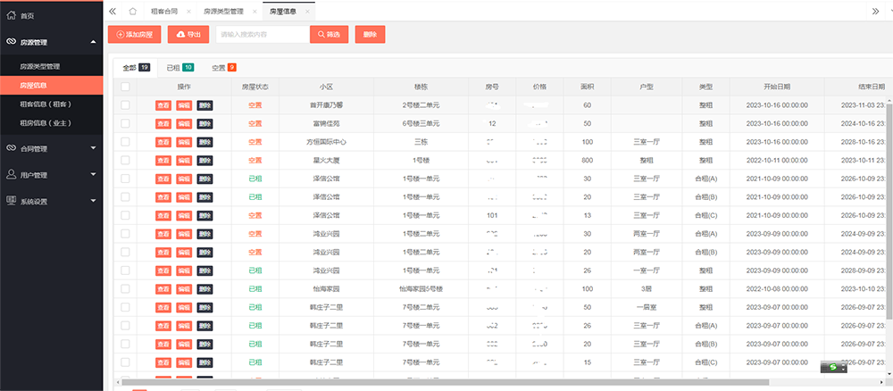Tick the select-all checkbox in table header
Screen dimensions: 893x391
125,87
